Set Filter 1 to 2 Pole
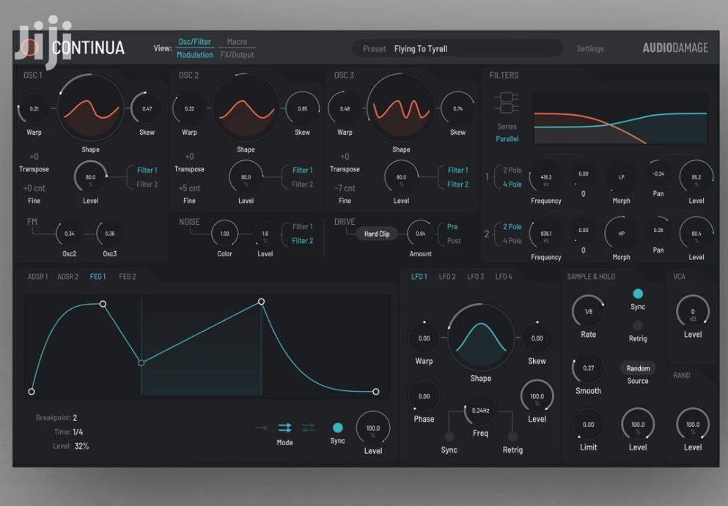The width and height of the screenshot is (728, 506). 512,170
